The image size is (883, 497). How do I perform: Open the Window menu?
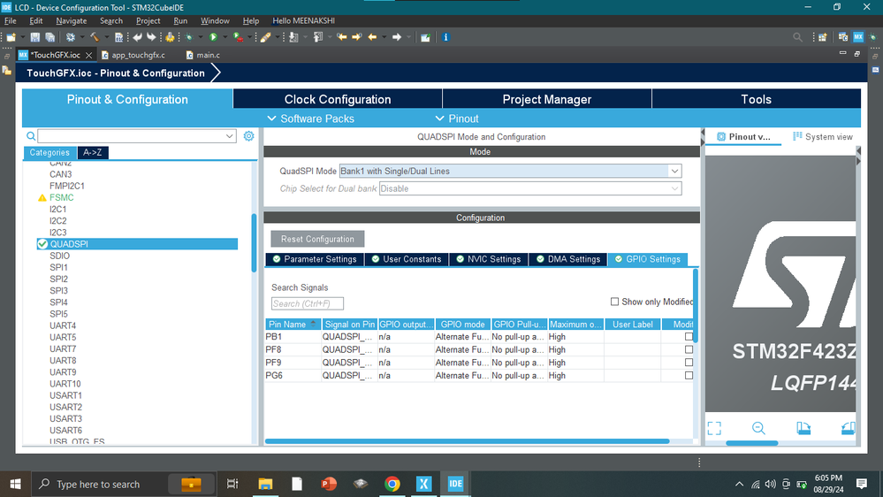215,21
